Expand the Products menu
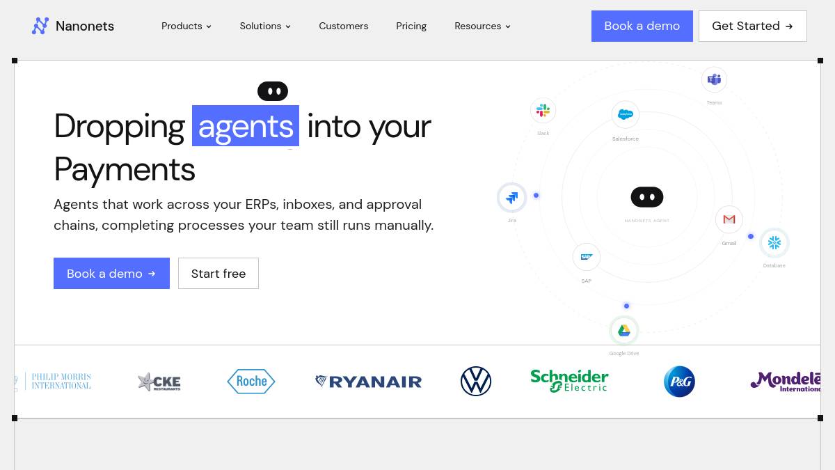Viewport: 835px width, 470px height. 186,26
